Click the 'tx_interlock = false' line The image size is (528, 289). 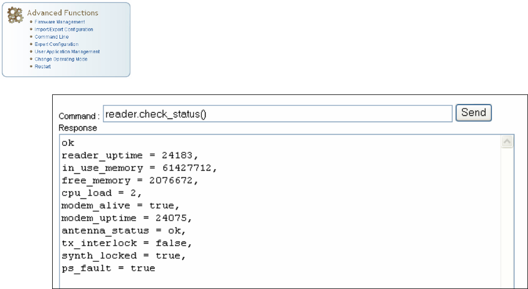[127, 243]
